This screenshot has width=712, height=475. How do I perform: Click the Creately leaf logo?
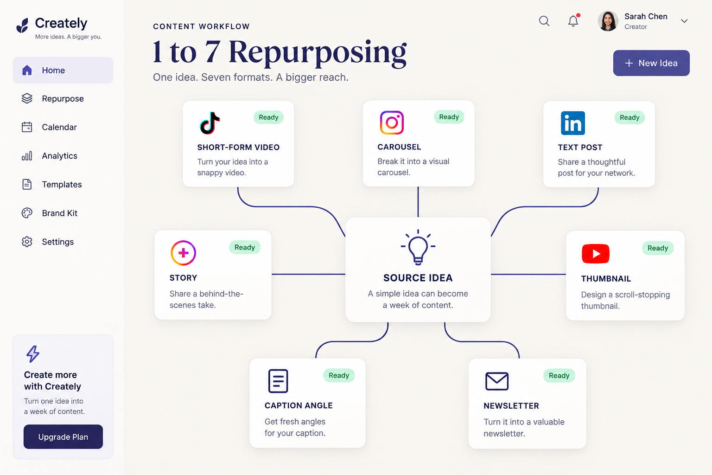pos(22,26)
